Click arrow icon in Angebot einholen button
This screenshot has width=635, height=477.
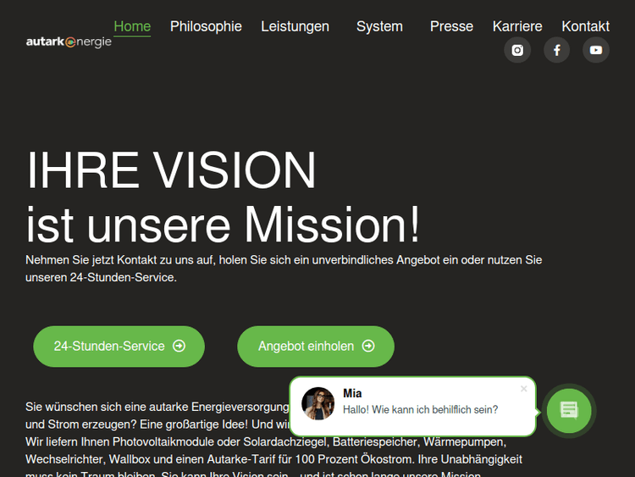(368, 346)
